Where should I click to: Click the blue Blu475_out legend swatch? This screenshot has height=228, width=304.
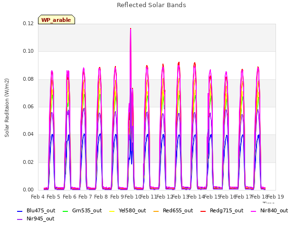(19, 211)
